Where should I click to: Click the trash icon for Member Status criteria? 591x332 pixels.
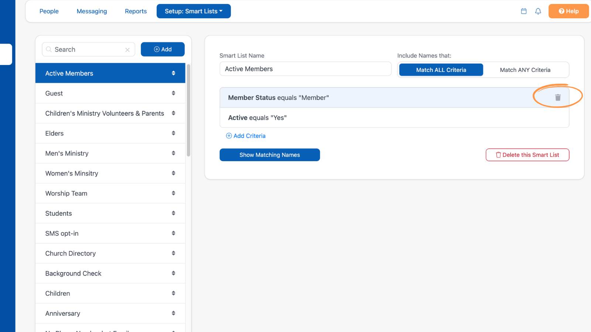558,97
